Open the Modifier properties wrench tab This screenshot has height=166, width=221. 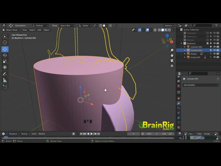(179, 103)
